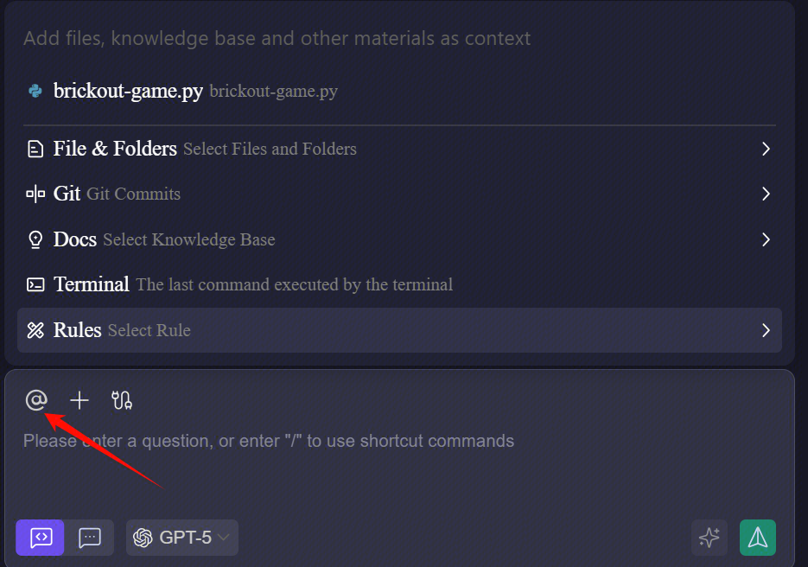Click the Terminal prompt icon

35,284
